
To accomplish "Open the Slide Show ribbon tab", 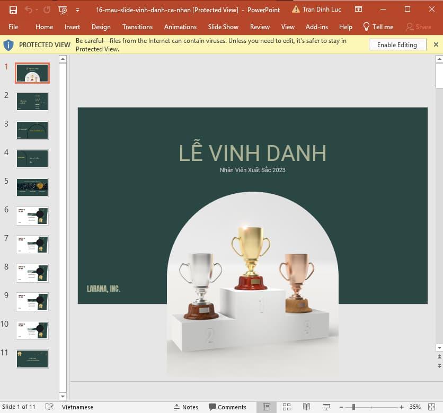I will 223,26.
